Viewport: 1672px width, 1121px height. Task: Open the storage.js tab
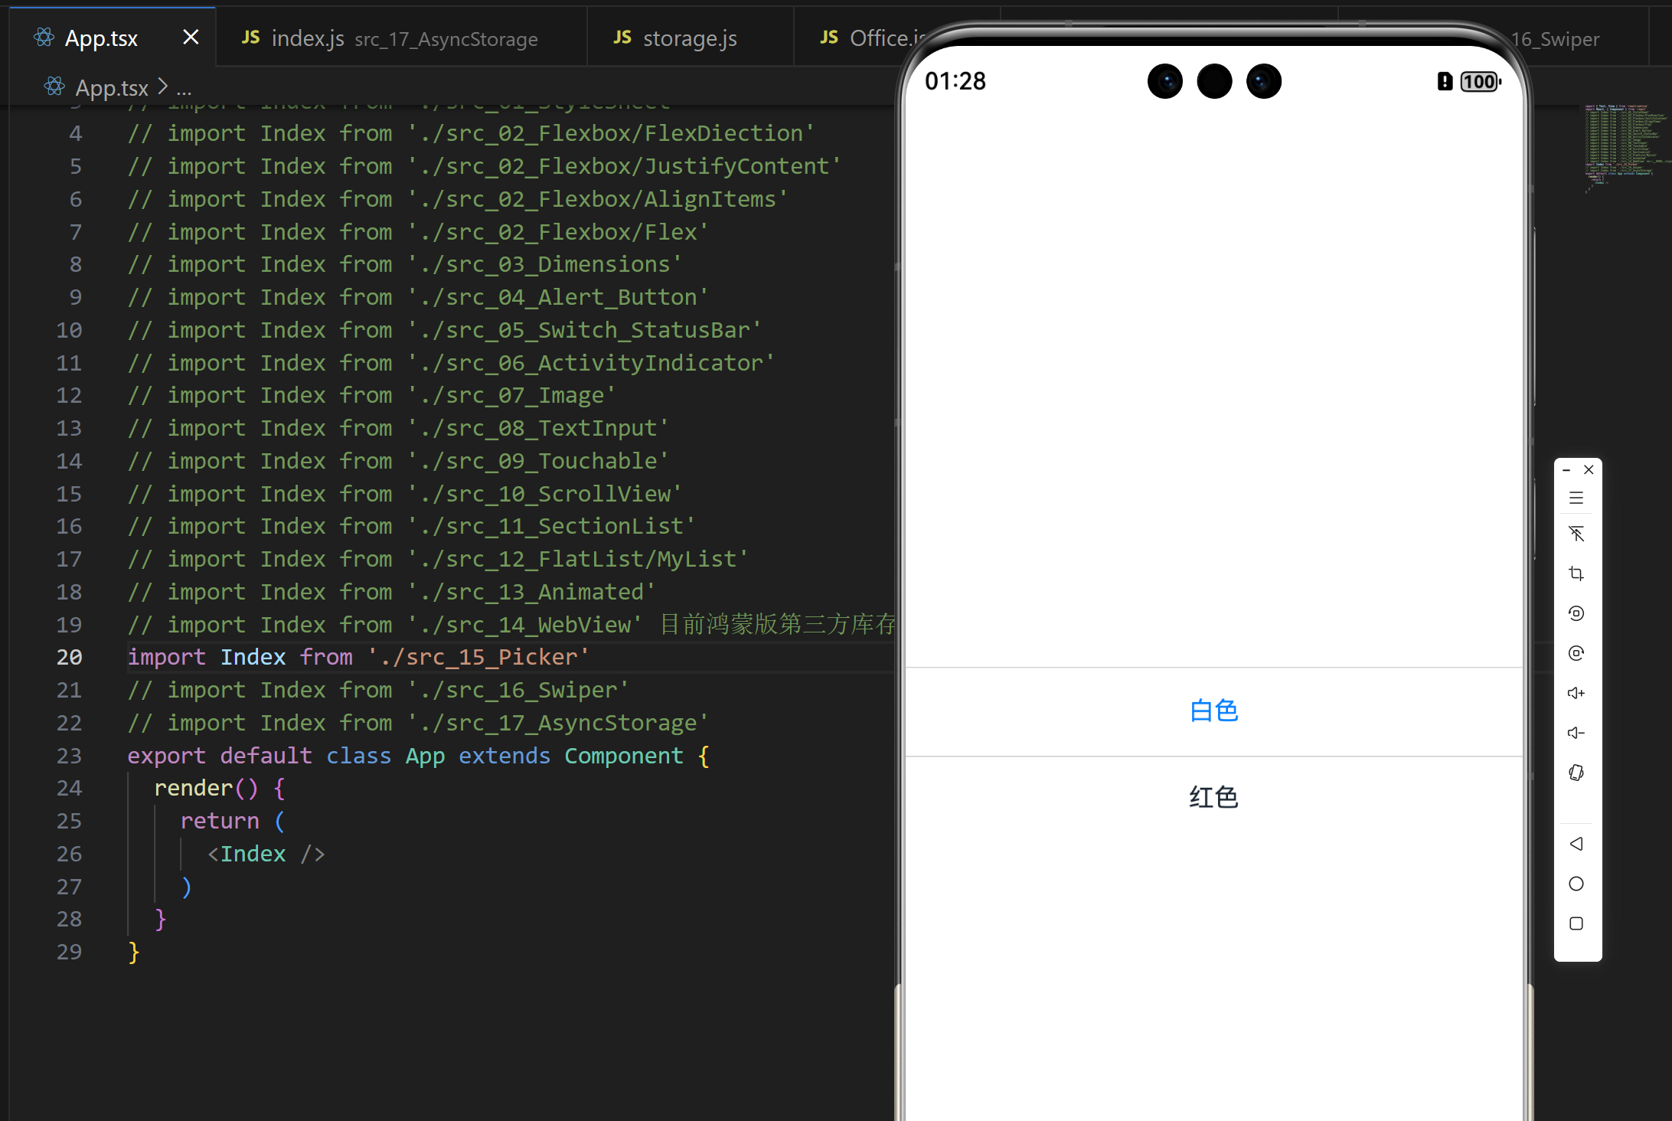pyautogui.click(x=690, y=38)
